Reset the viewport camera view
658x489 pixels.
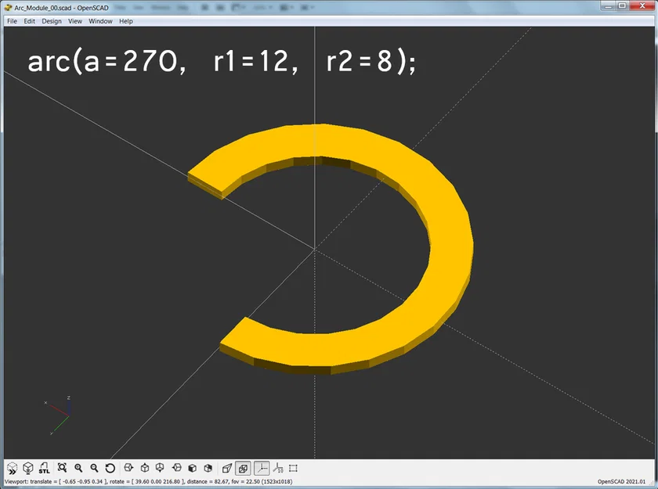110,468
